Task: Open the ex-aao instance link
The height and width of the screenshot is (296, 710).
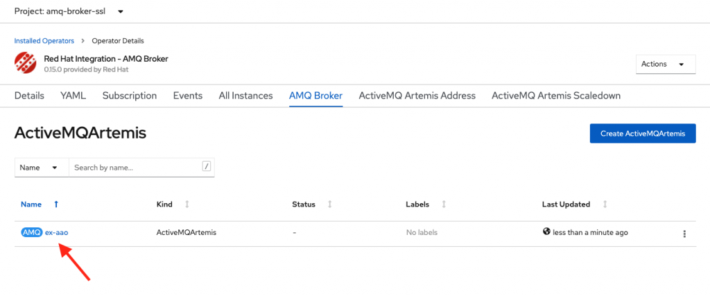Action: [x=57, y=233]
